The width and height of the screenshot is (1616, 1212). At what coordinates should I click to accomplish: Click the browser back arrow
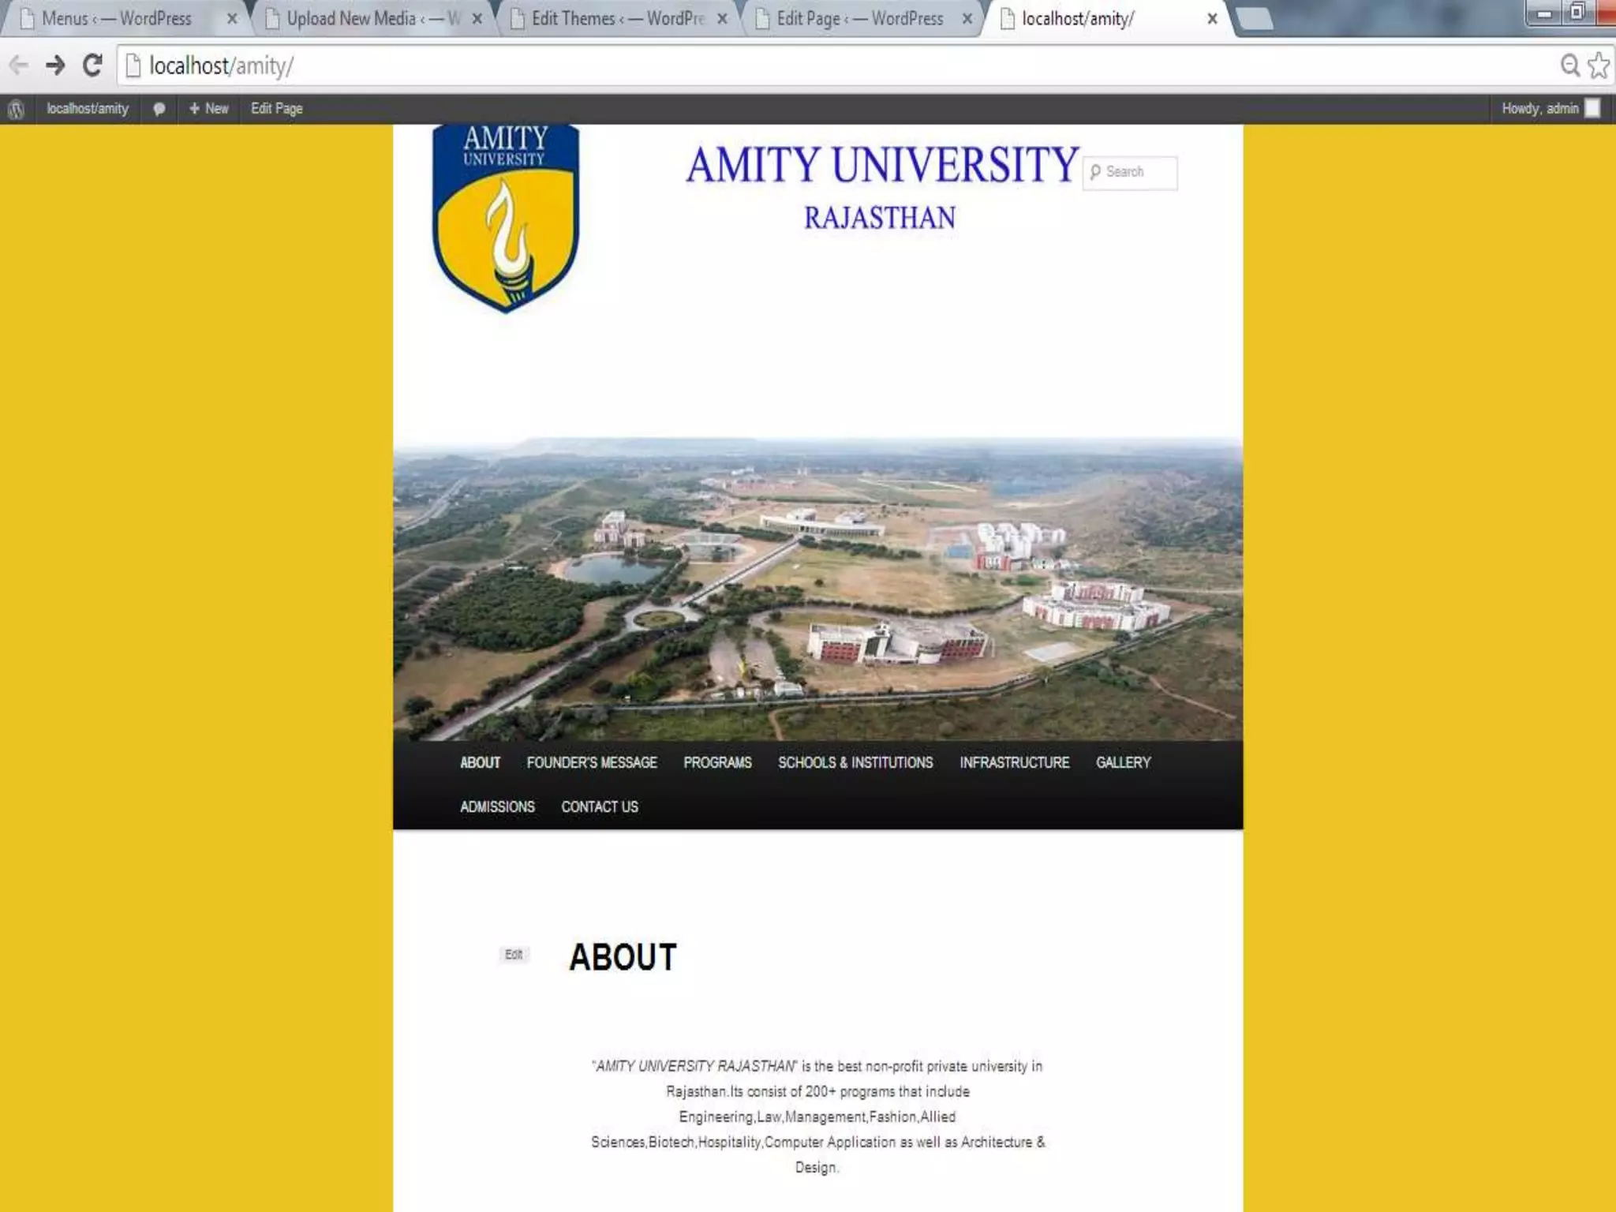coord(19,65)
